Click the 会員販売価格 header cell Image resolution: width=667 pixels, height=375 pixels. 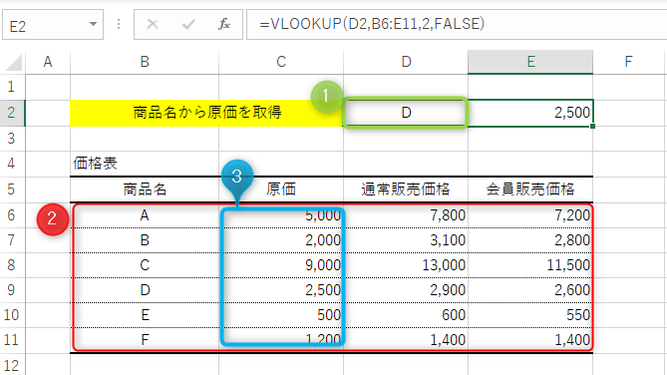click(x=530, y=189)
